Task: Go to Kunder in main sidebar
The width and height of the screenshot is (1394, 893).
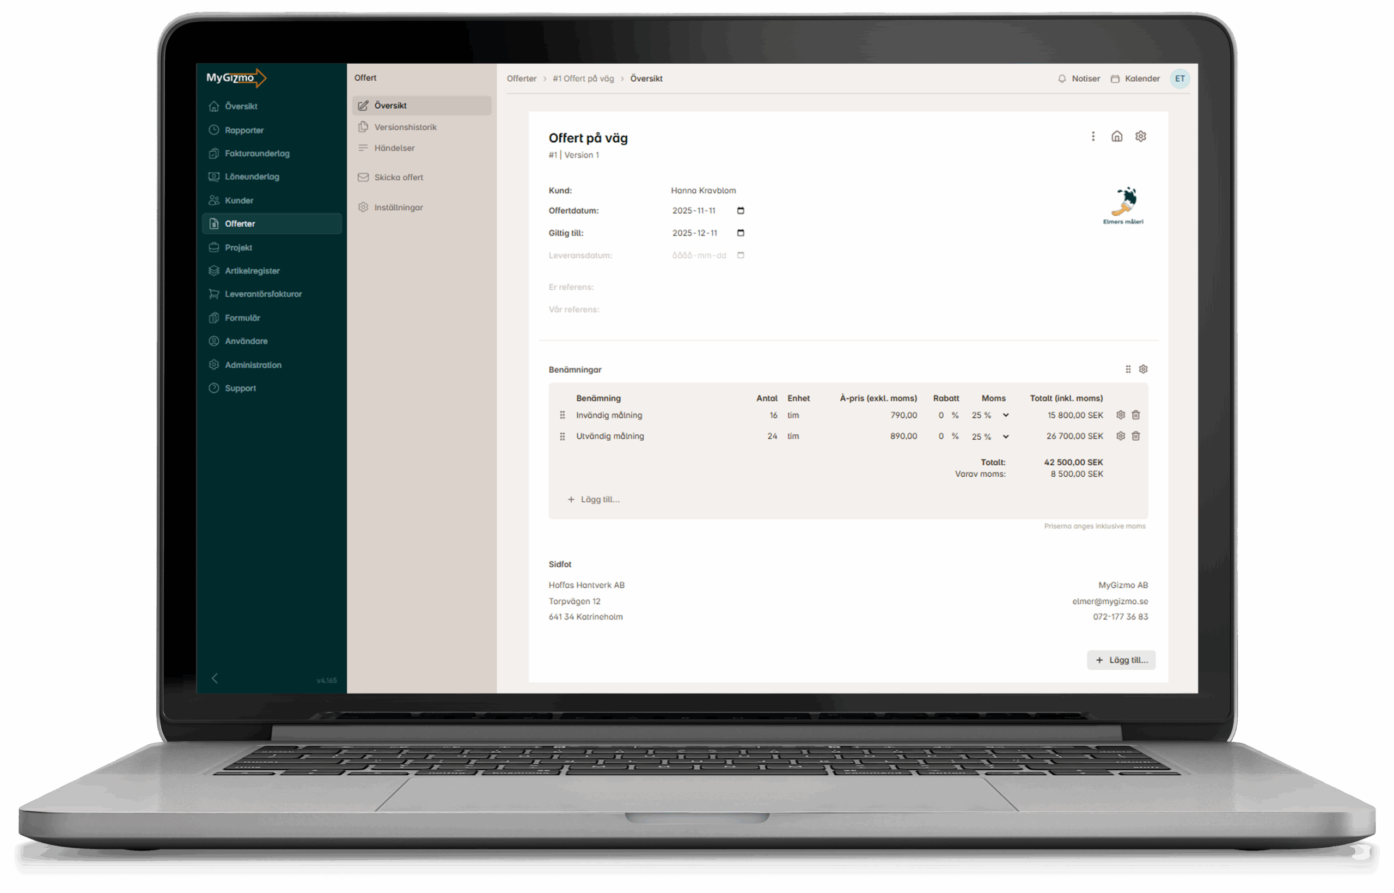Action: coord(239,201)
